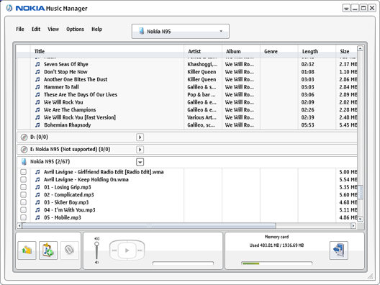The image size is (380, 285).
Task: Expand the D: (0/0) section arrow
Action: [x=140, y=137]
